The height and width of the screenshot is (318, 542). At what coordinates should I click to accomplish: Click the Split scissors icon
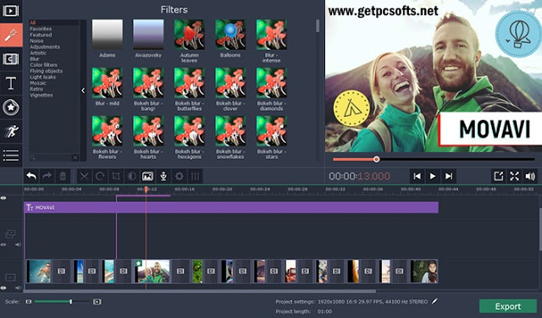click(84, 177)
